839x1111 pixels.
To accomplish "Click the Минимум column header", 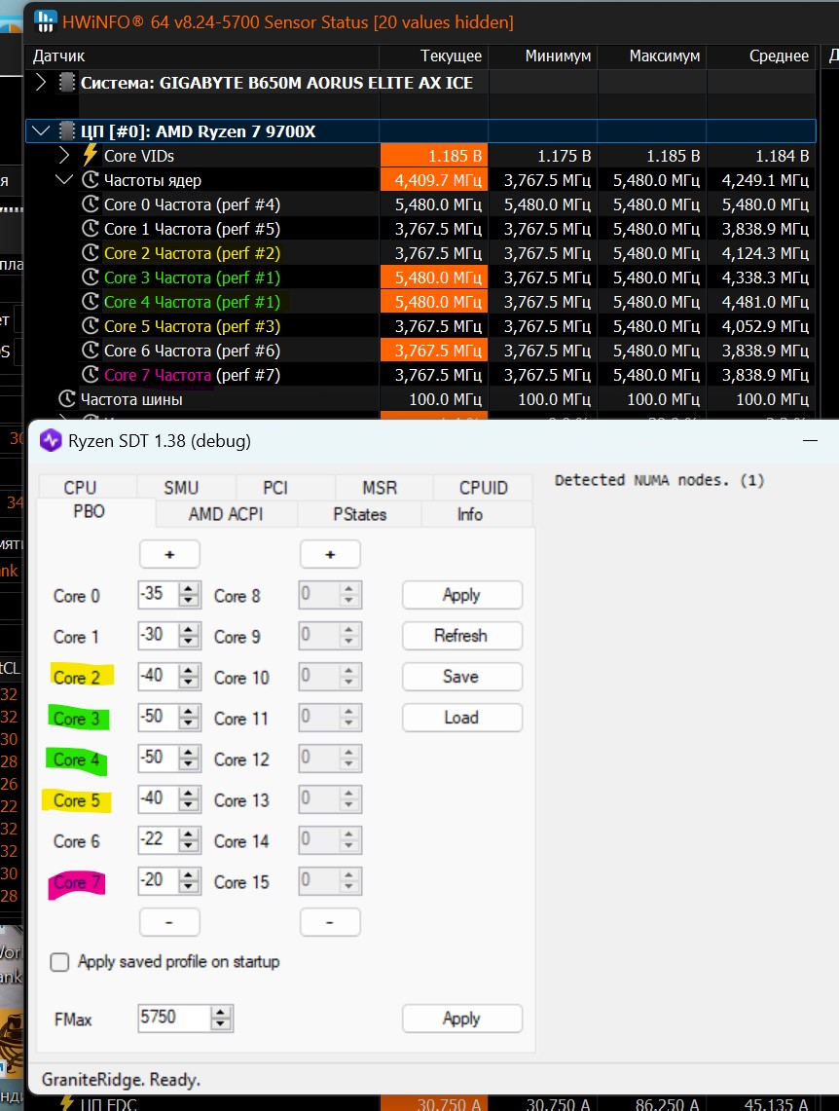I will tap(543, 56).
